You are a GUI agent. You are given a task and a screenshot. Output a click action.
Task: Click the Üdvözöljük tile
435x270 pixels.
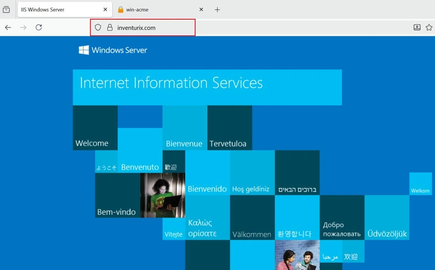point(387,218)
